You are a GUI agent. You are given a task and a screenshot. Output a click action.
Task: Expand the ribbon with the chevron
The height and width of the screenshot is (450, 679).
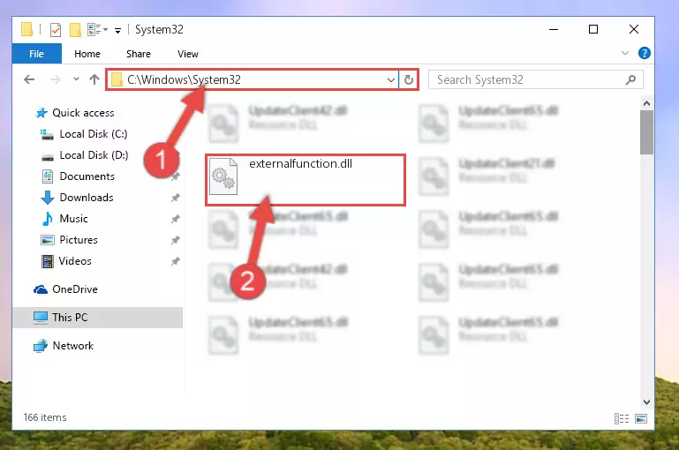pos(625,53)
